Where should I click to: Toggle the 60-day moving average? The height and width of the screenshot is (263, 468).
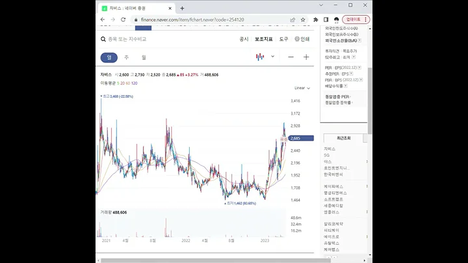[x=128, y=83]
